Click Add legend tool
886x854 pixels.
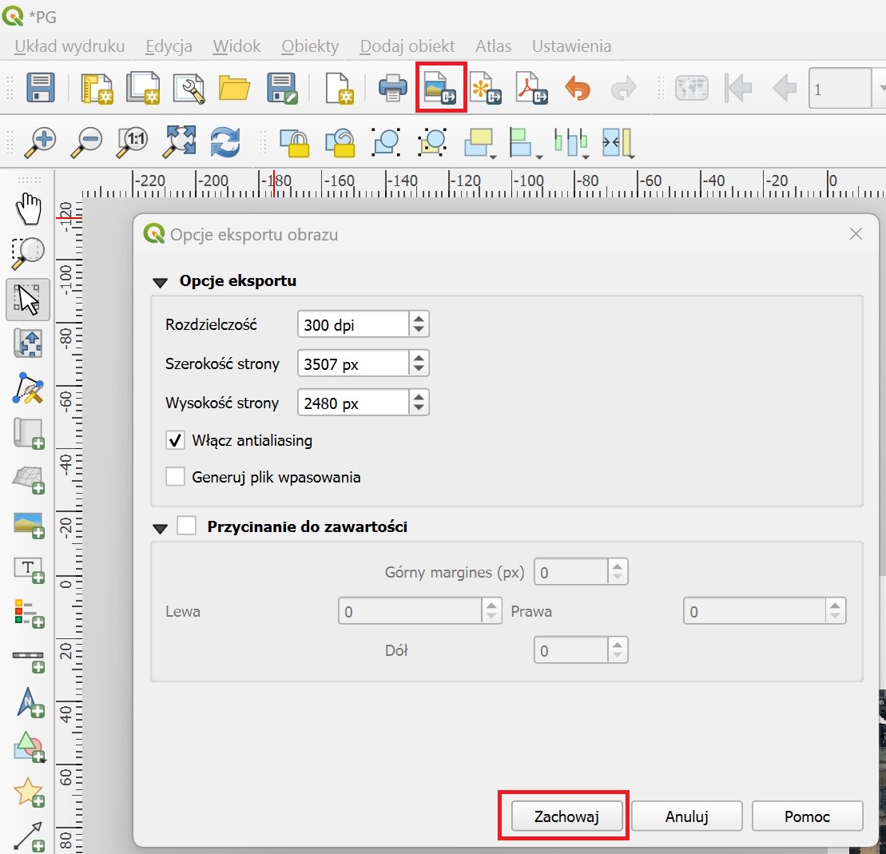[28, 614]
